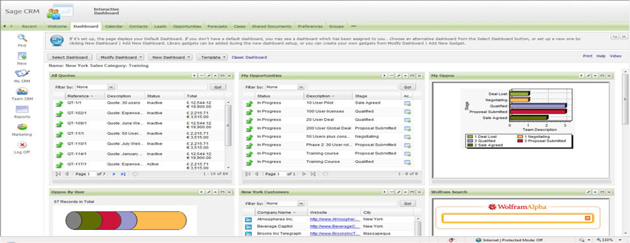The height and width of the screenshot is (243, 630).
Task: Click the pencil edit icon on My Oppos gadget
Action: (x=588, y=76)
